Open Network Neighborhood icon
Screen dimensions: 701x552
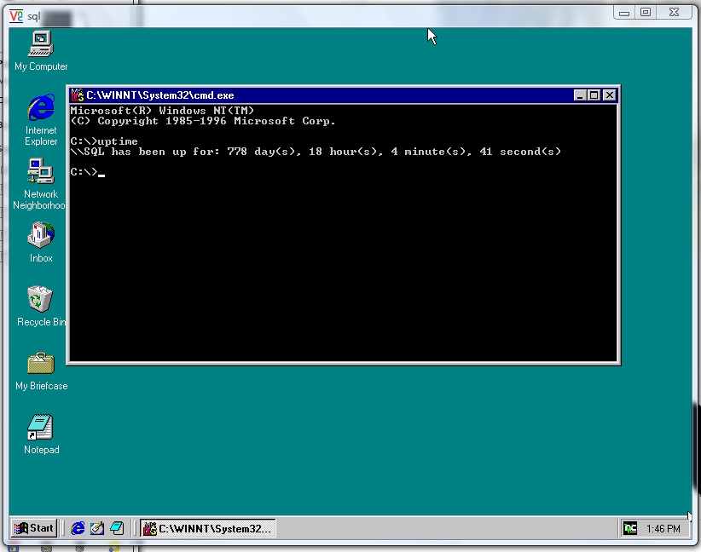[x=40, y=172]
